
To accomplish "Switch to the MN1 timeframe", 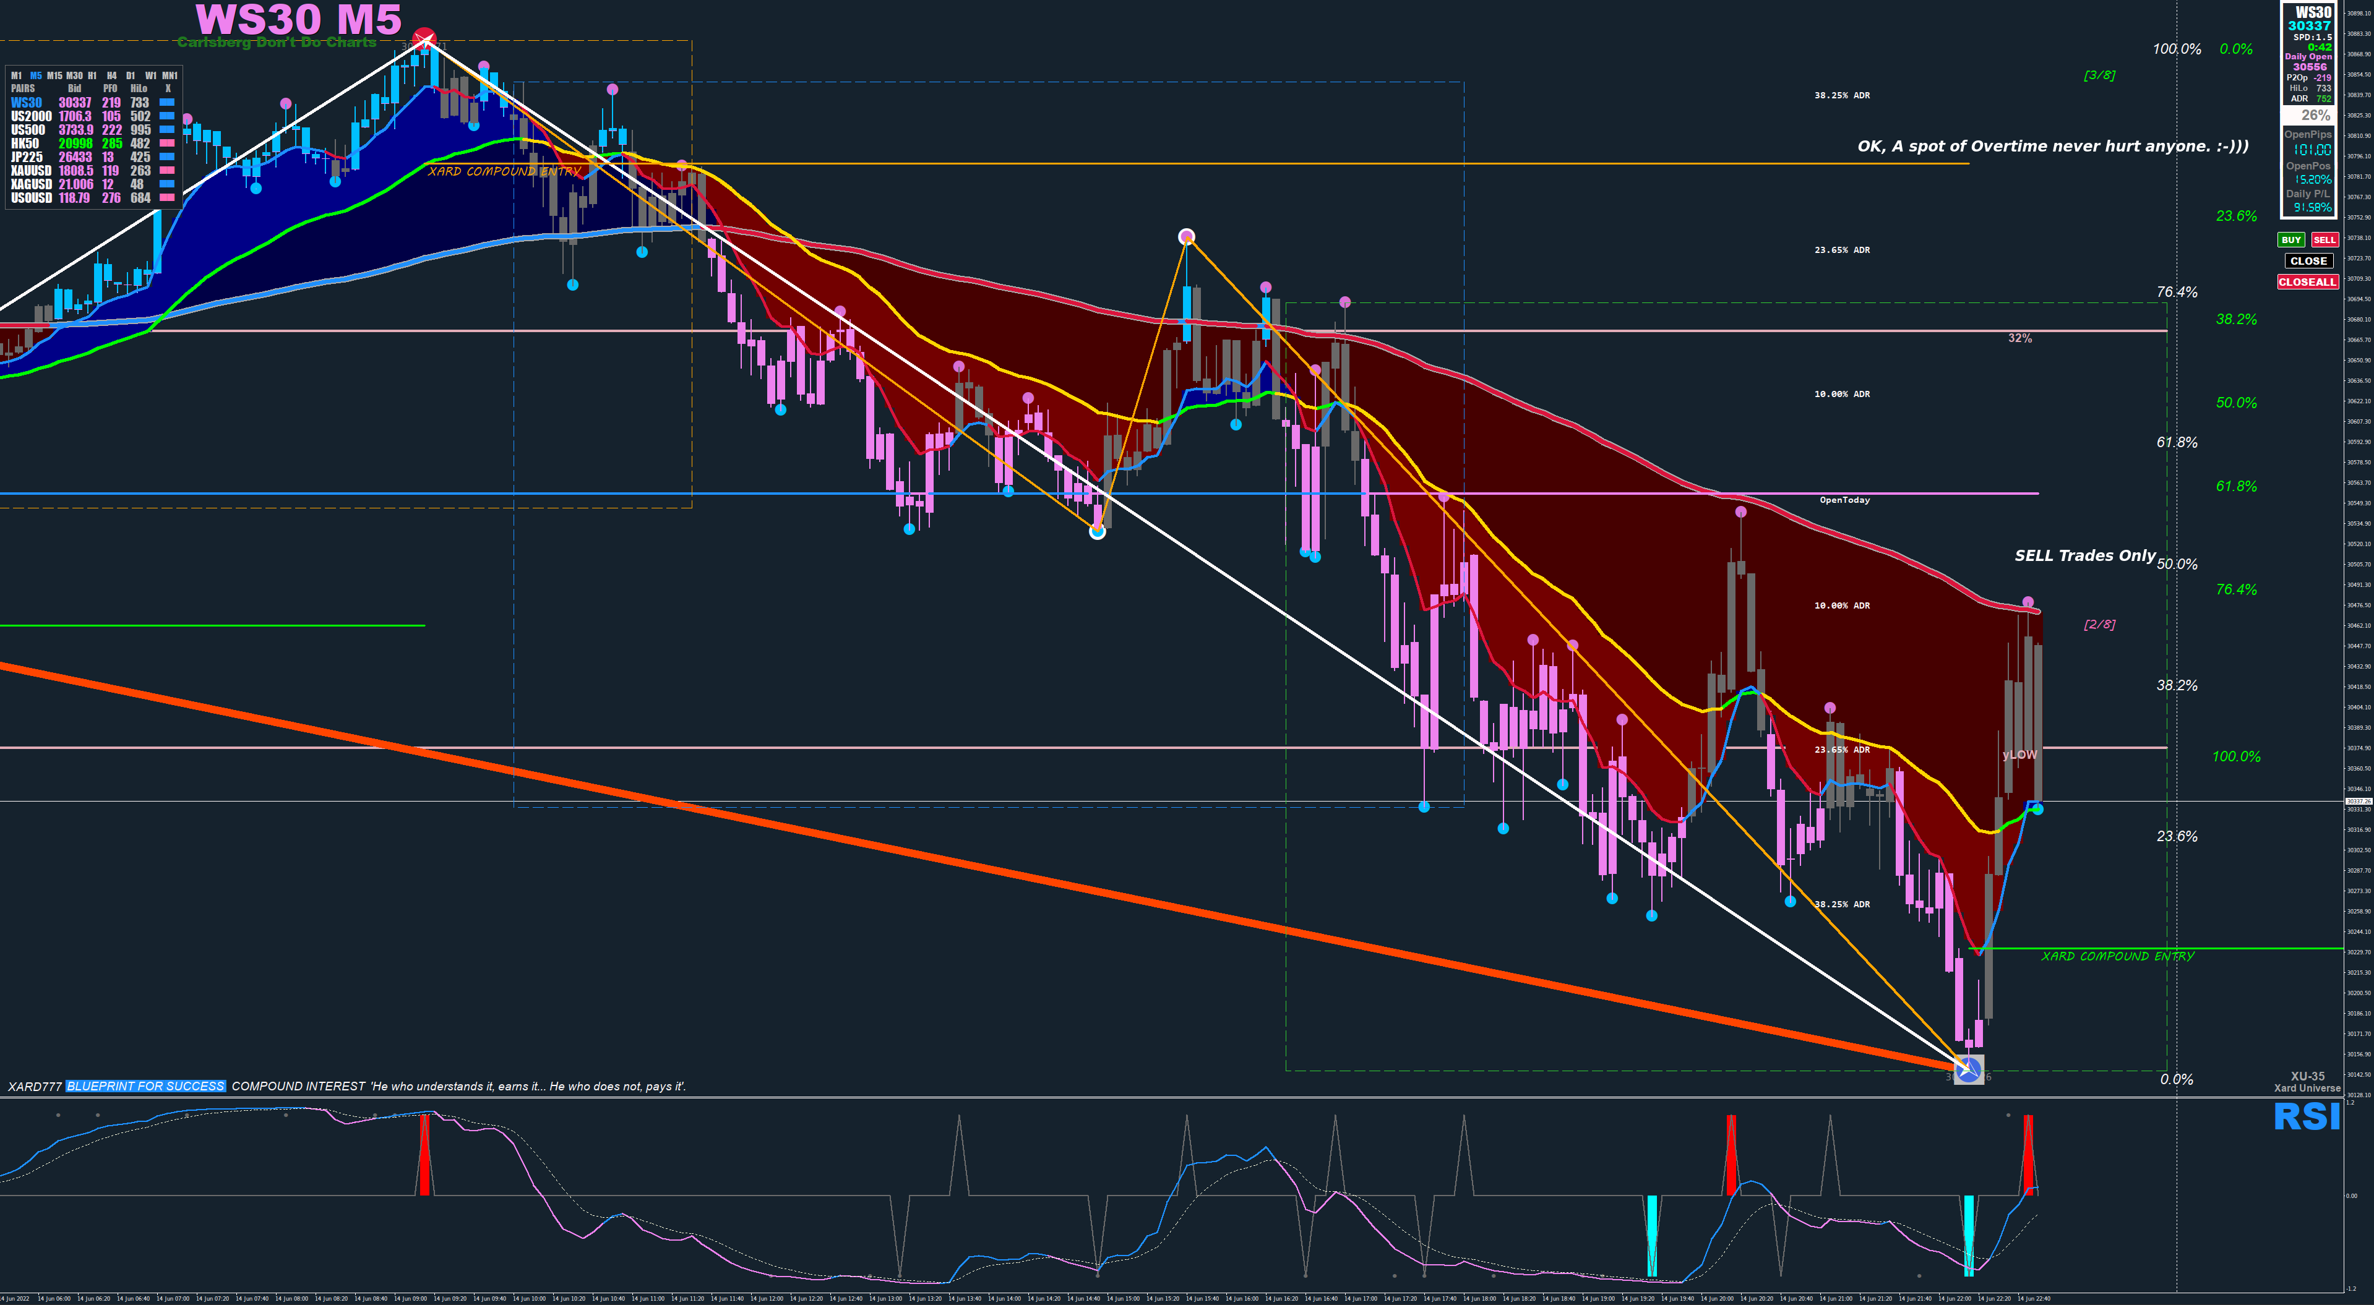I will tap(170, 75).
